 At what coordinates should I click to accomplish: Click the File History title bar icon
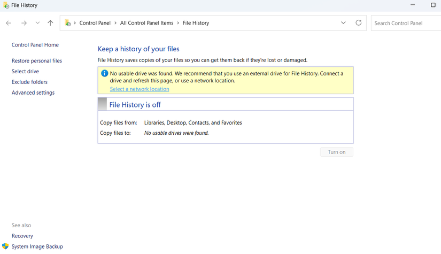point(6,5)
